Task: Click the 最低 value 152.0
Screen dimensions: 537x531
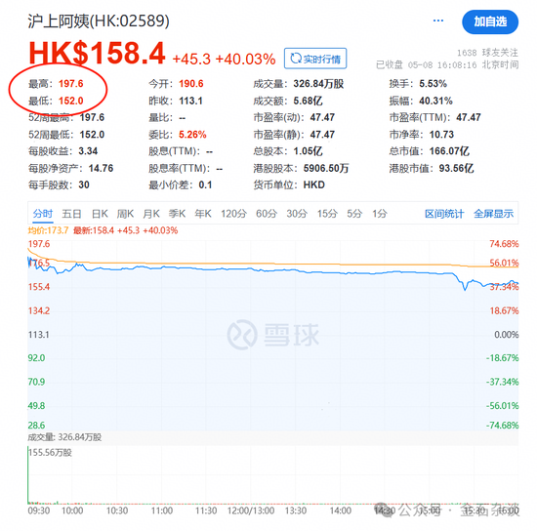Action: click(71, 101)
